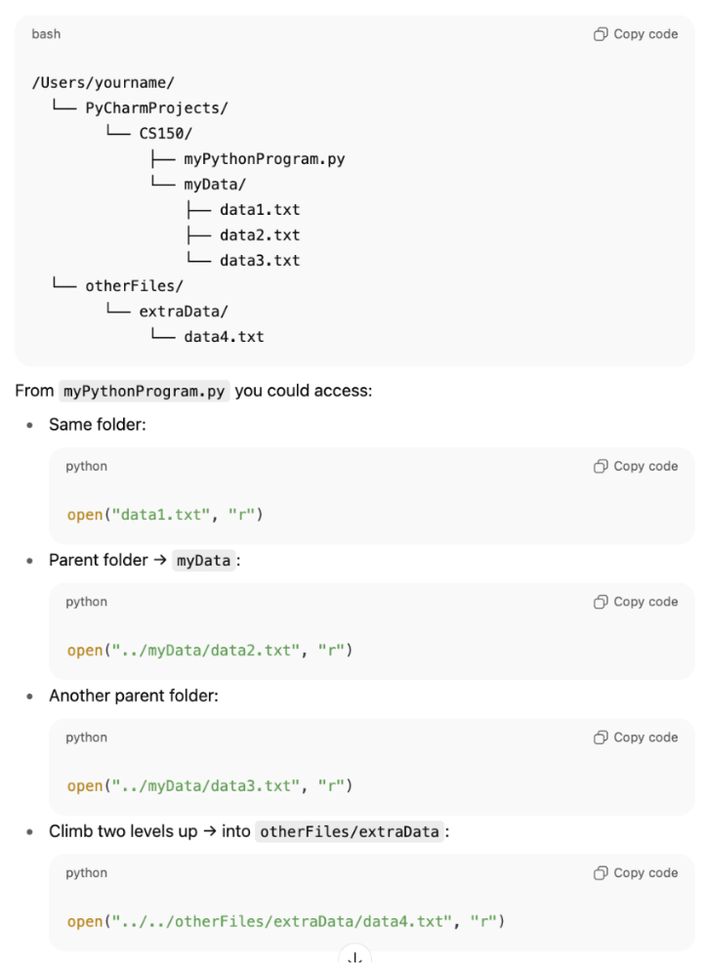The width and height of the screenshot is (709, 969).
Task: Click the inline myPythonProgram.py code tag
Action: click(145, 392)
